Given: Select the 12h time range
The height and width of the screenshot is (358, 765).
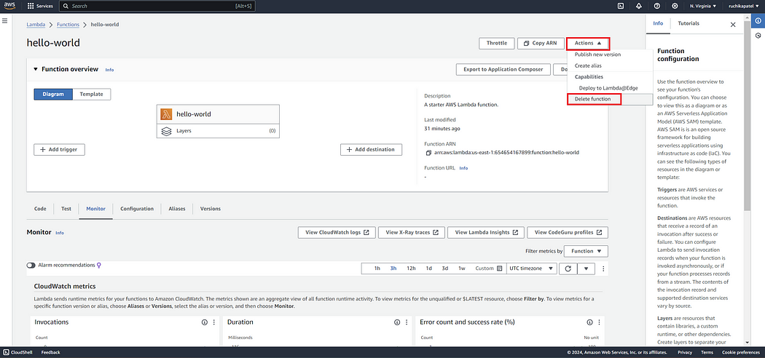Looking at the screenshot, I should (412, 268).
